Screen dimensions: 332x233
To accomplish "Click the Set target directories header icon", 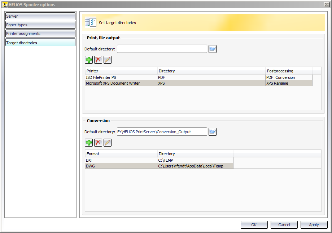I will (x=91, y=22).
